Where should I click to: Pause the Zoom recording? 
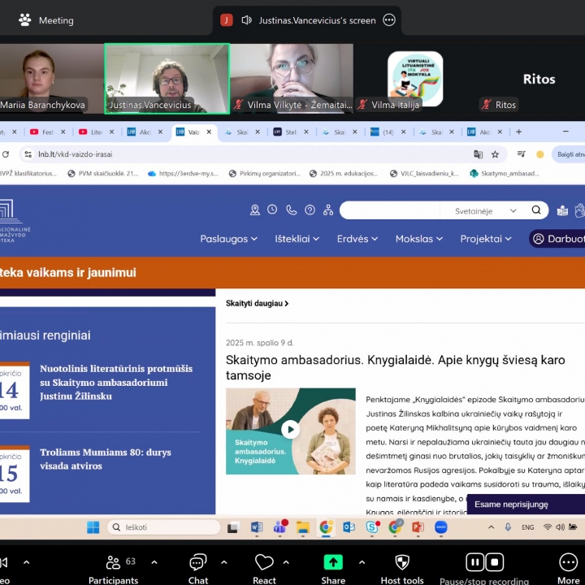pos(474,561)
